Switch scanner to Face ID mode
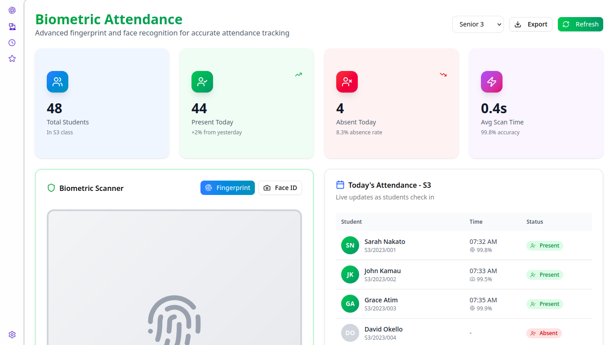Image resolution: width=614 pixels, height=345 pixels. tap(280, 188)
